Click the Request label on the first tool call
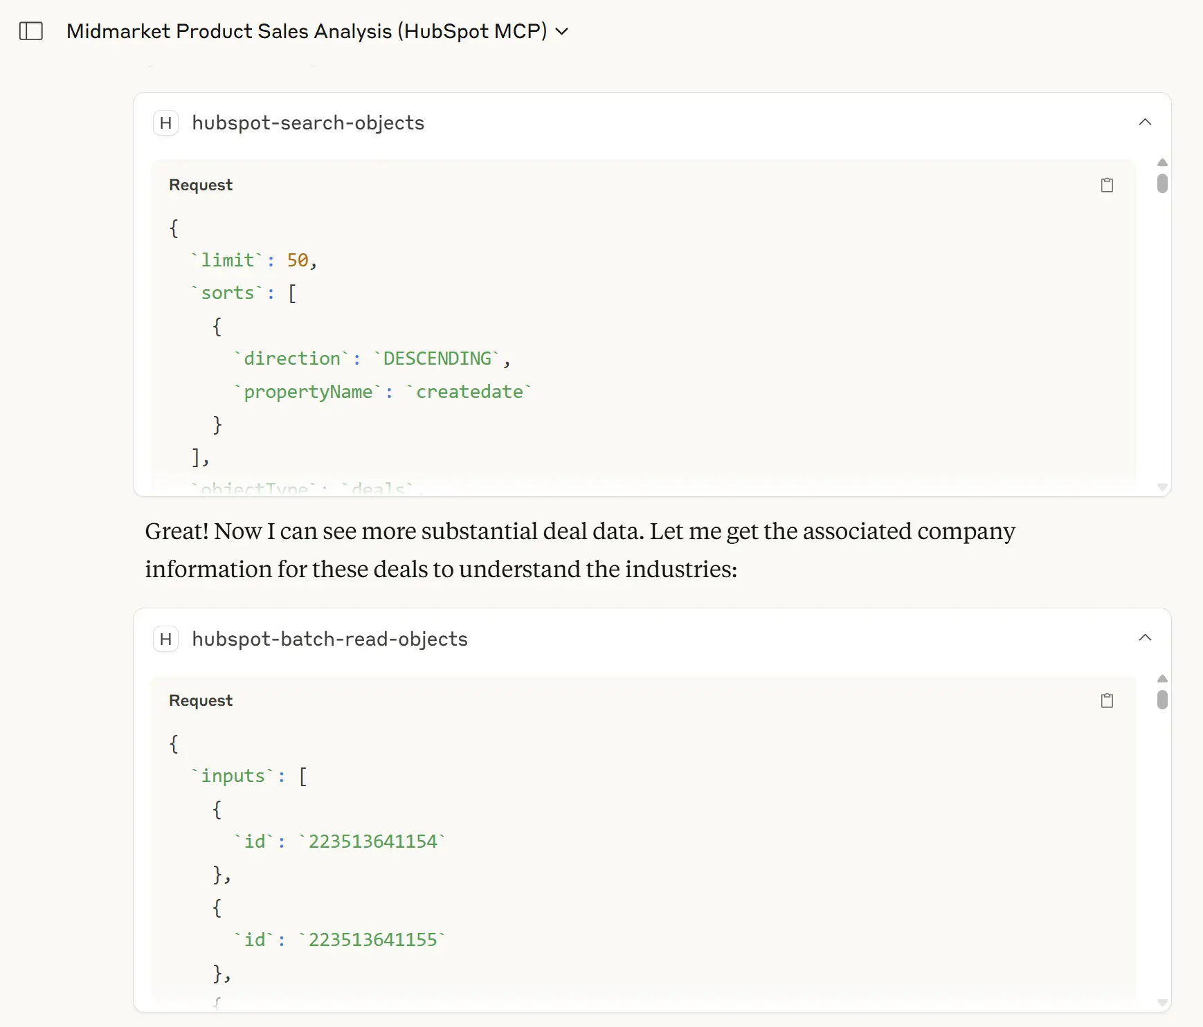 [200, 185]
